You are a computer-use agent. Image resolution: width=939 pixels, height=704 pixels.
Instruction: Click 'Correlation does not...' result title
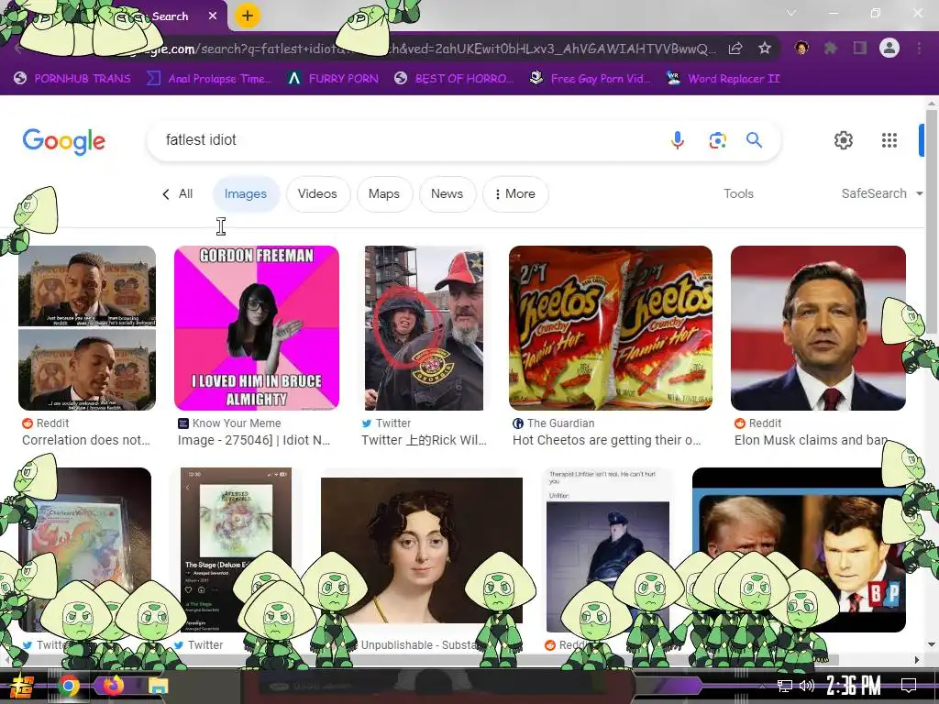pyautogui.click(x=85, y=440)
